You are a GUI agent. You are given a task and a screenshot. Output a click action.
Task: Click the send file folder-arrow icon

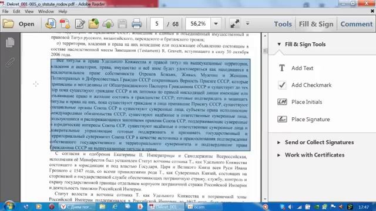[x=94, y=23]
